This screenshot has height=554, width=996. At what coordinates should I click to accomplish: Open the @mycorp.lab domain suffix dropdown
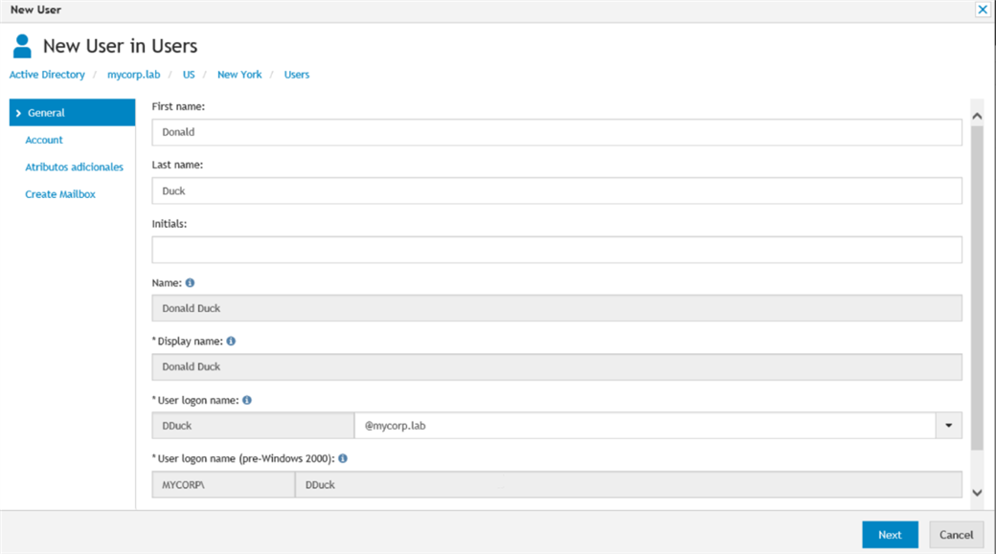948,426
